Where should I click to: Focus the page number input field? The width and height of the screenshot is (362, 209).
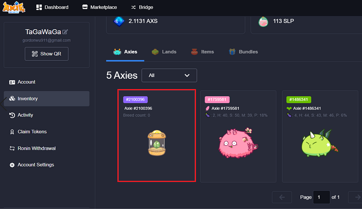(321, 197)
